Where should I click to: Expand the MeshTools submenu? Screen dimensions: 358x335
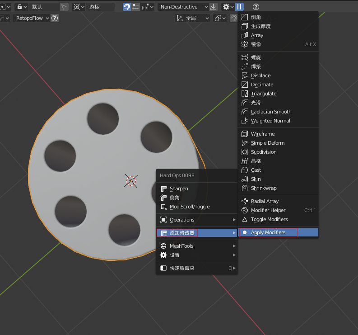196,246
